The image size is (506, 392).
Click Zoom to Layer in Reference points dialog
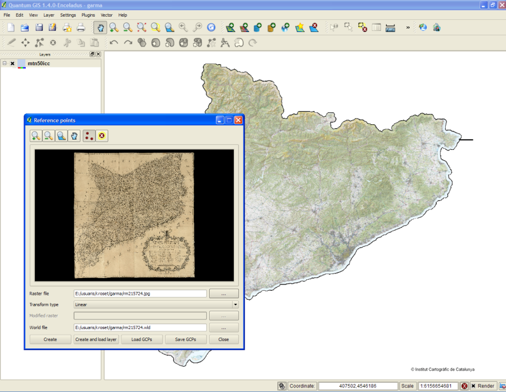click(61, 136)
